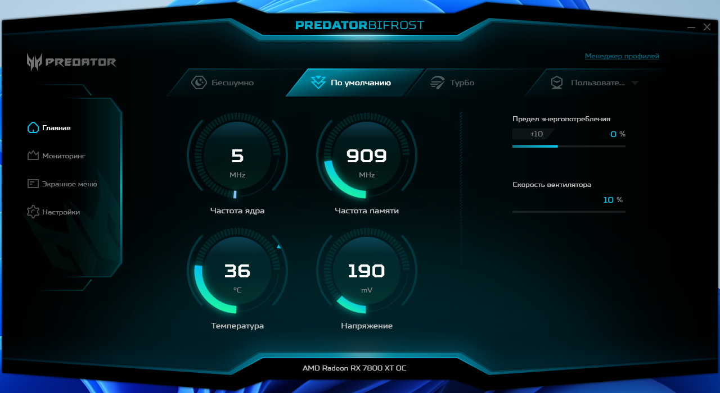Click the +10 power limit button

pos(533,134)
